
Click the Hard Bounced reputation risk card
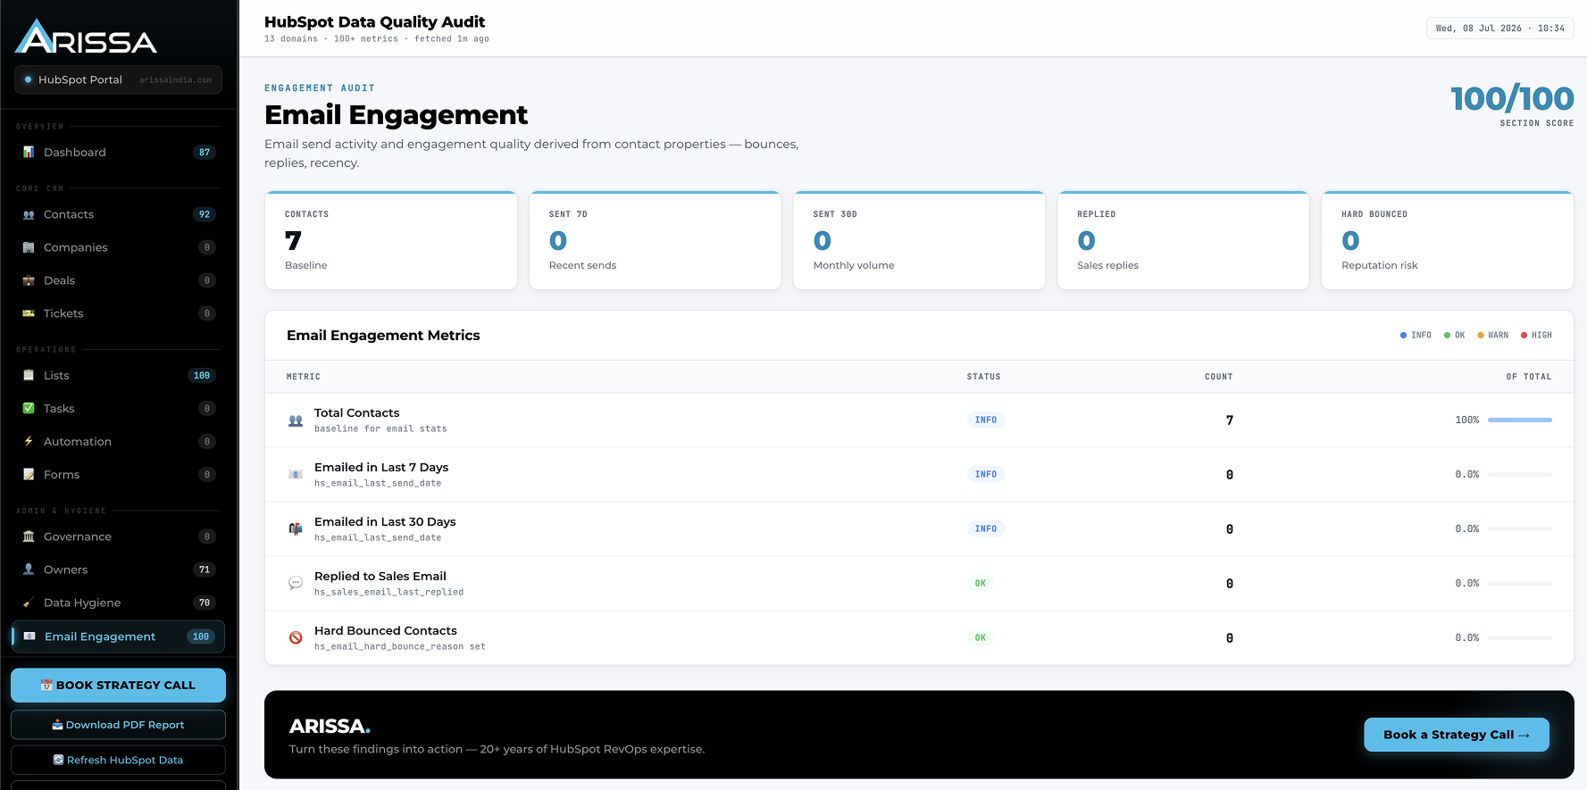tap(1448, 240)
